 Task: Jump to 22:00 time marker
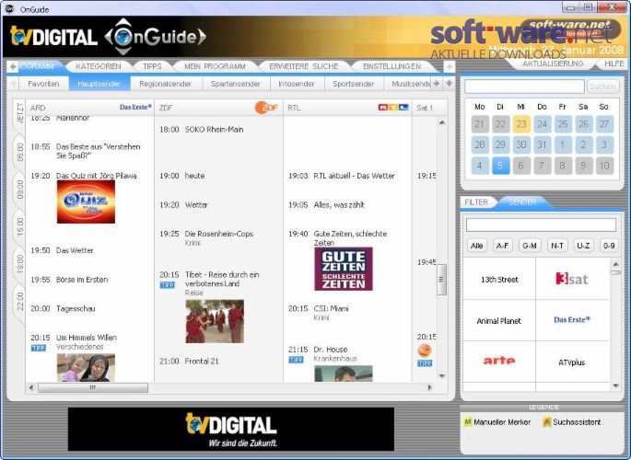(x=19, y=302)
